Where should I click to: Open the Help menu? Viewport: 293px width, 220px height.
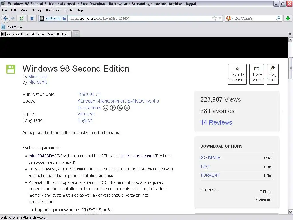[x=80, y=10]
